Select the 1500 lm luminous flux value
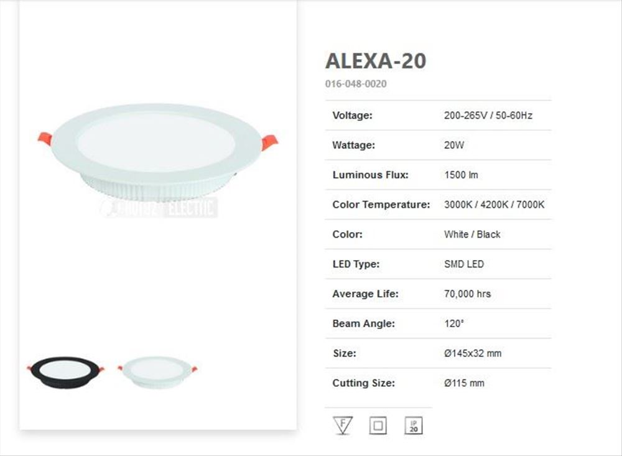 pos(461,175)
